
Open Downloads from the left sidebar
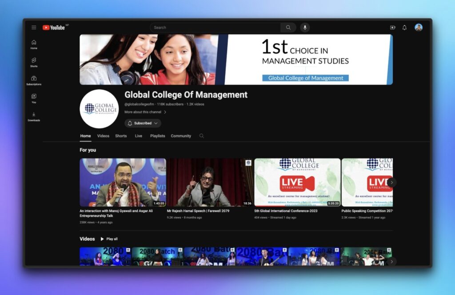[34, 117]
